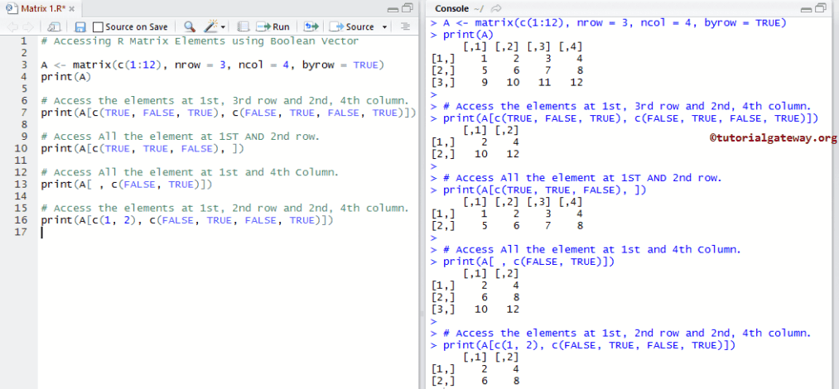Click Console line '> print(A[ , c(FALSE, TRUE)])'
The height and width of the screenshot is (389, 839).
[523, 262]
